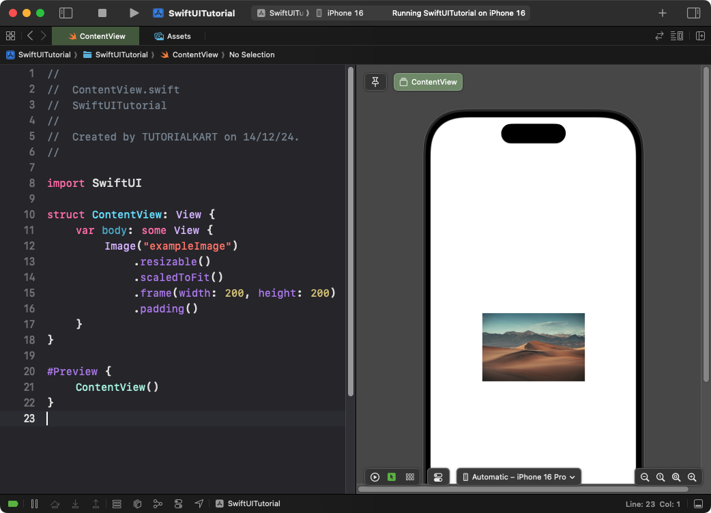Toggle live preview playback in the canvas

pyautogui.click(x=375, y=477)
